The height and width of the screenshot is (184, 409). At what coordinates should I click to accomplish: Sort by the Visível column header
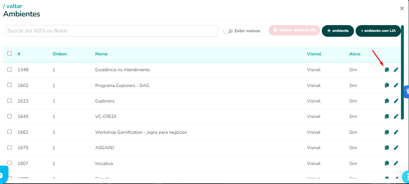[x=314, y=54]
